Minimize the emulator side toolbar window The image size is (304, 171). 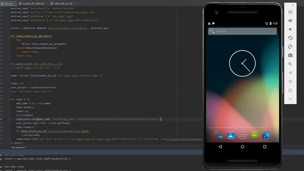pyautogui.click(x=288, y=5)
